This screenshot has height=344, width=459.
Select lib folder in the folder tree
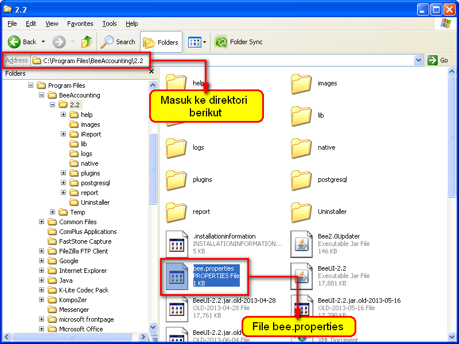79,144
